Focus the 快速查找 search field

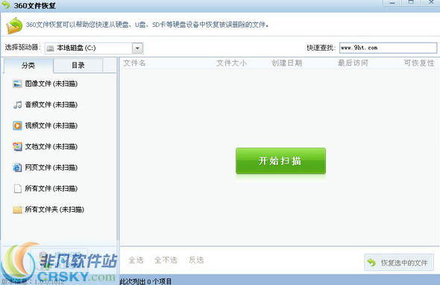(x=388, y=48)
